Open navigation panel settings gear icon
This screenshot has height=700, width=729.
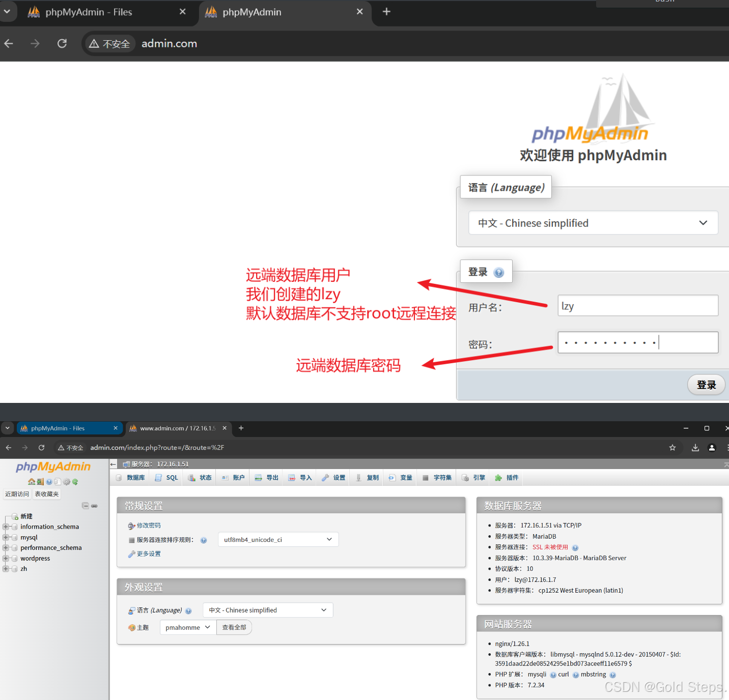67,482
